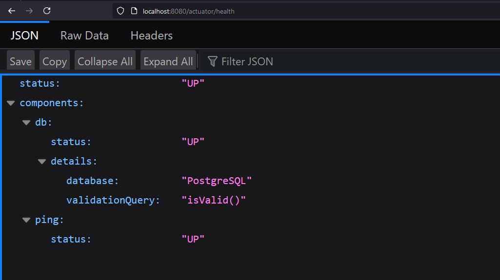Collapse the ping node
Image resolution: width=500 pixels, height=280 pixels.
point(26,220)
